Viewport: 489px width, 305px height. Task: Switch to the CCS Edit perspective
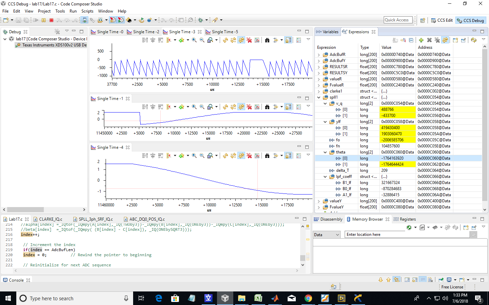pos(442,20)
